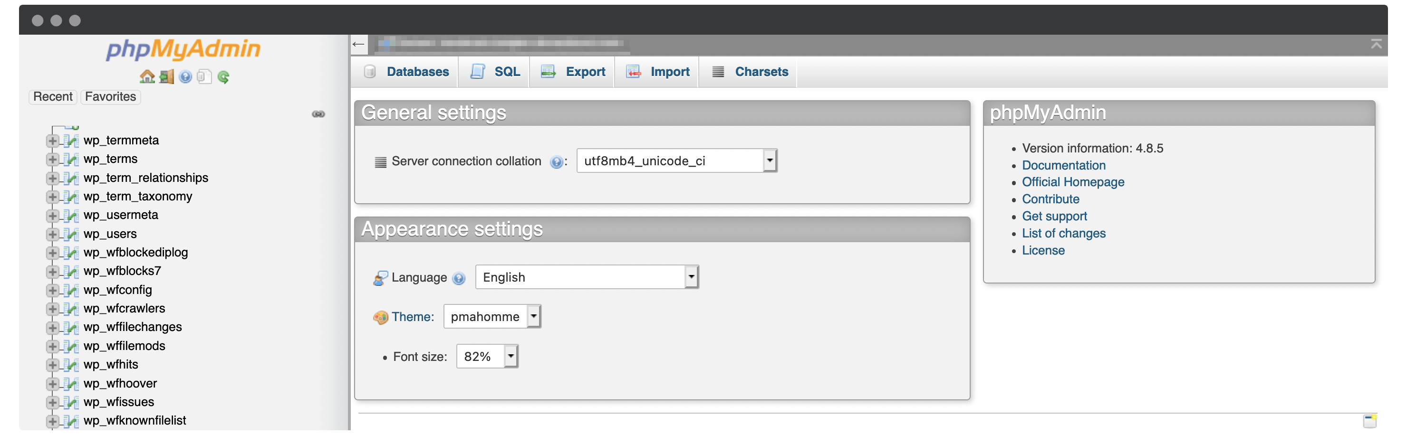Click help icon next to Language label
1407x435 pixels.
(x=459, y=278)
